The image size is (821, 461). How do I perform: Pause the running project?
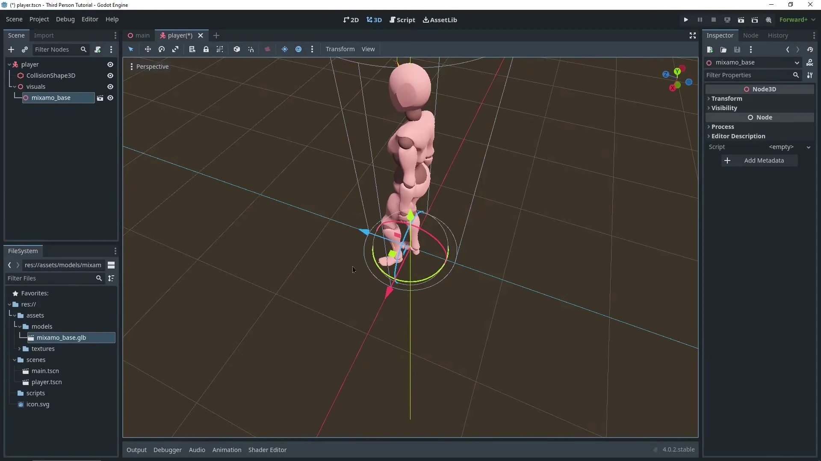tap(700, 20)
